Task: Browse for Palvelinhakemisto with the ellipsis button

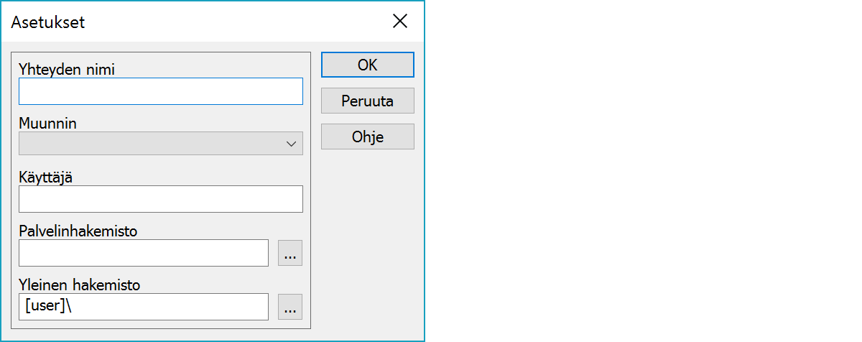Action: pyautogui.click(x=290, y=253)
